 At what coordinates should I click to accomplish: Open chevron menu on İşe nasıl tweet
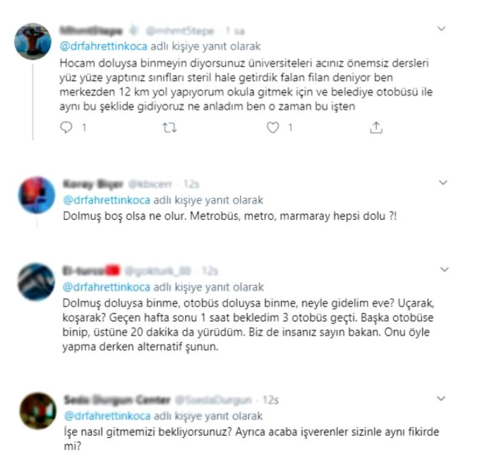(441, 398)
